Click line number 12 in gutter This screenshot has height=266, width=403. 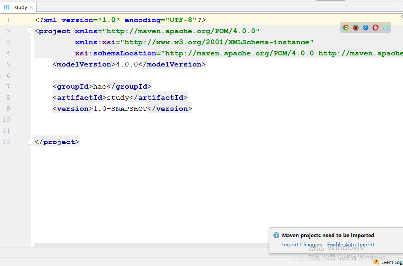6,142
